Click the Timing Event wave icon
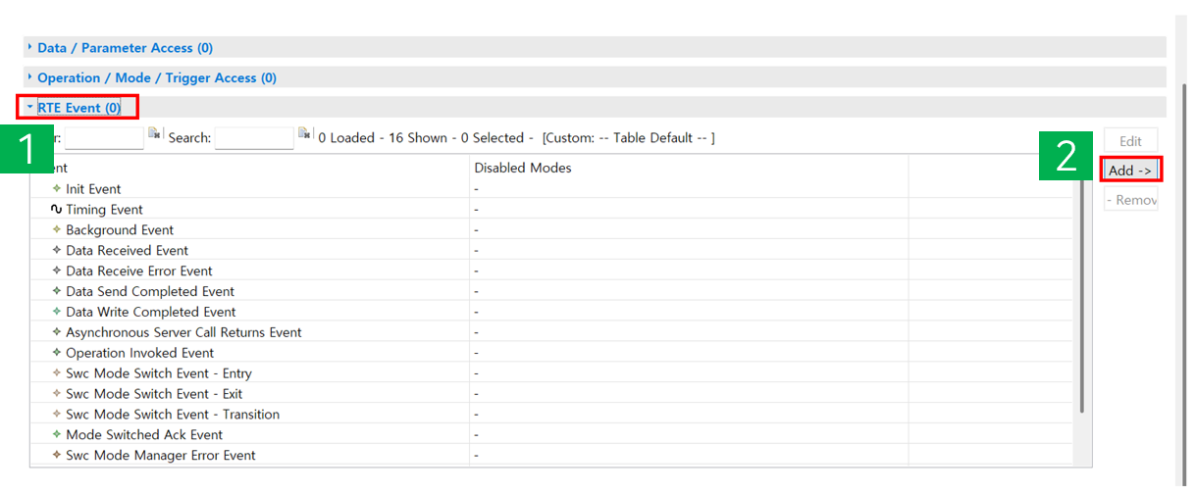The image size is (1196, 493). pyautogui.click(x=56, y=210)
